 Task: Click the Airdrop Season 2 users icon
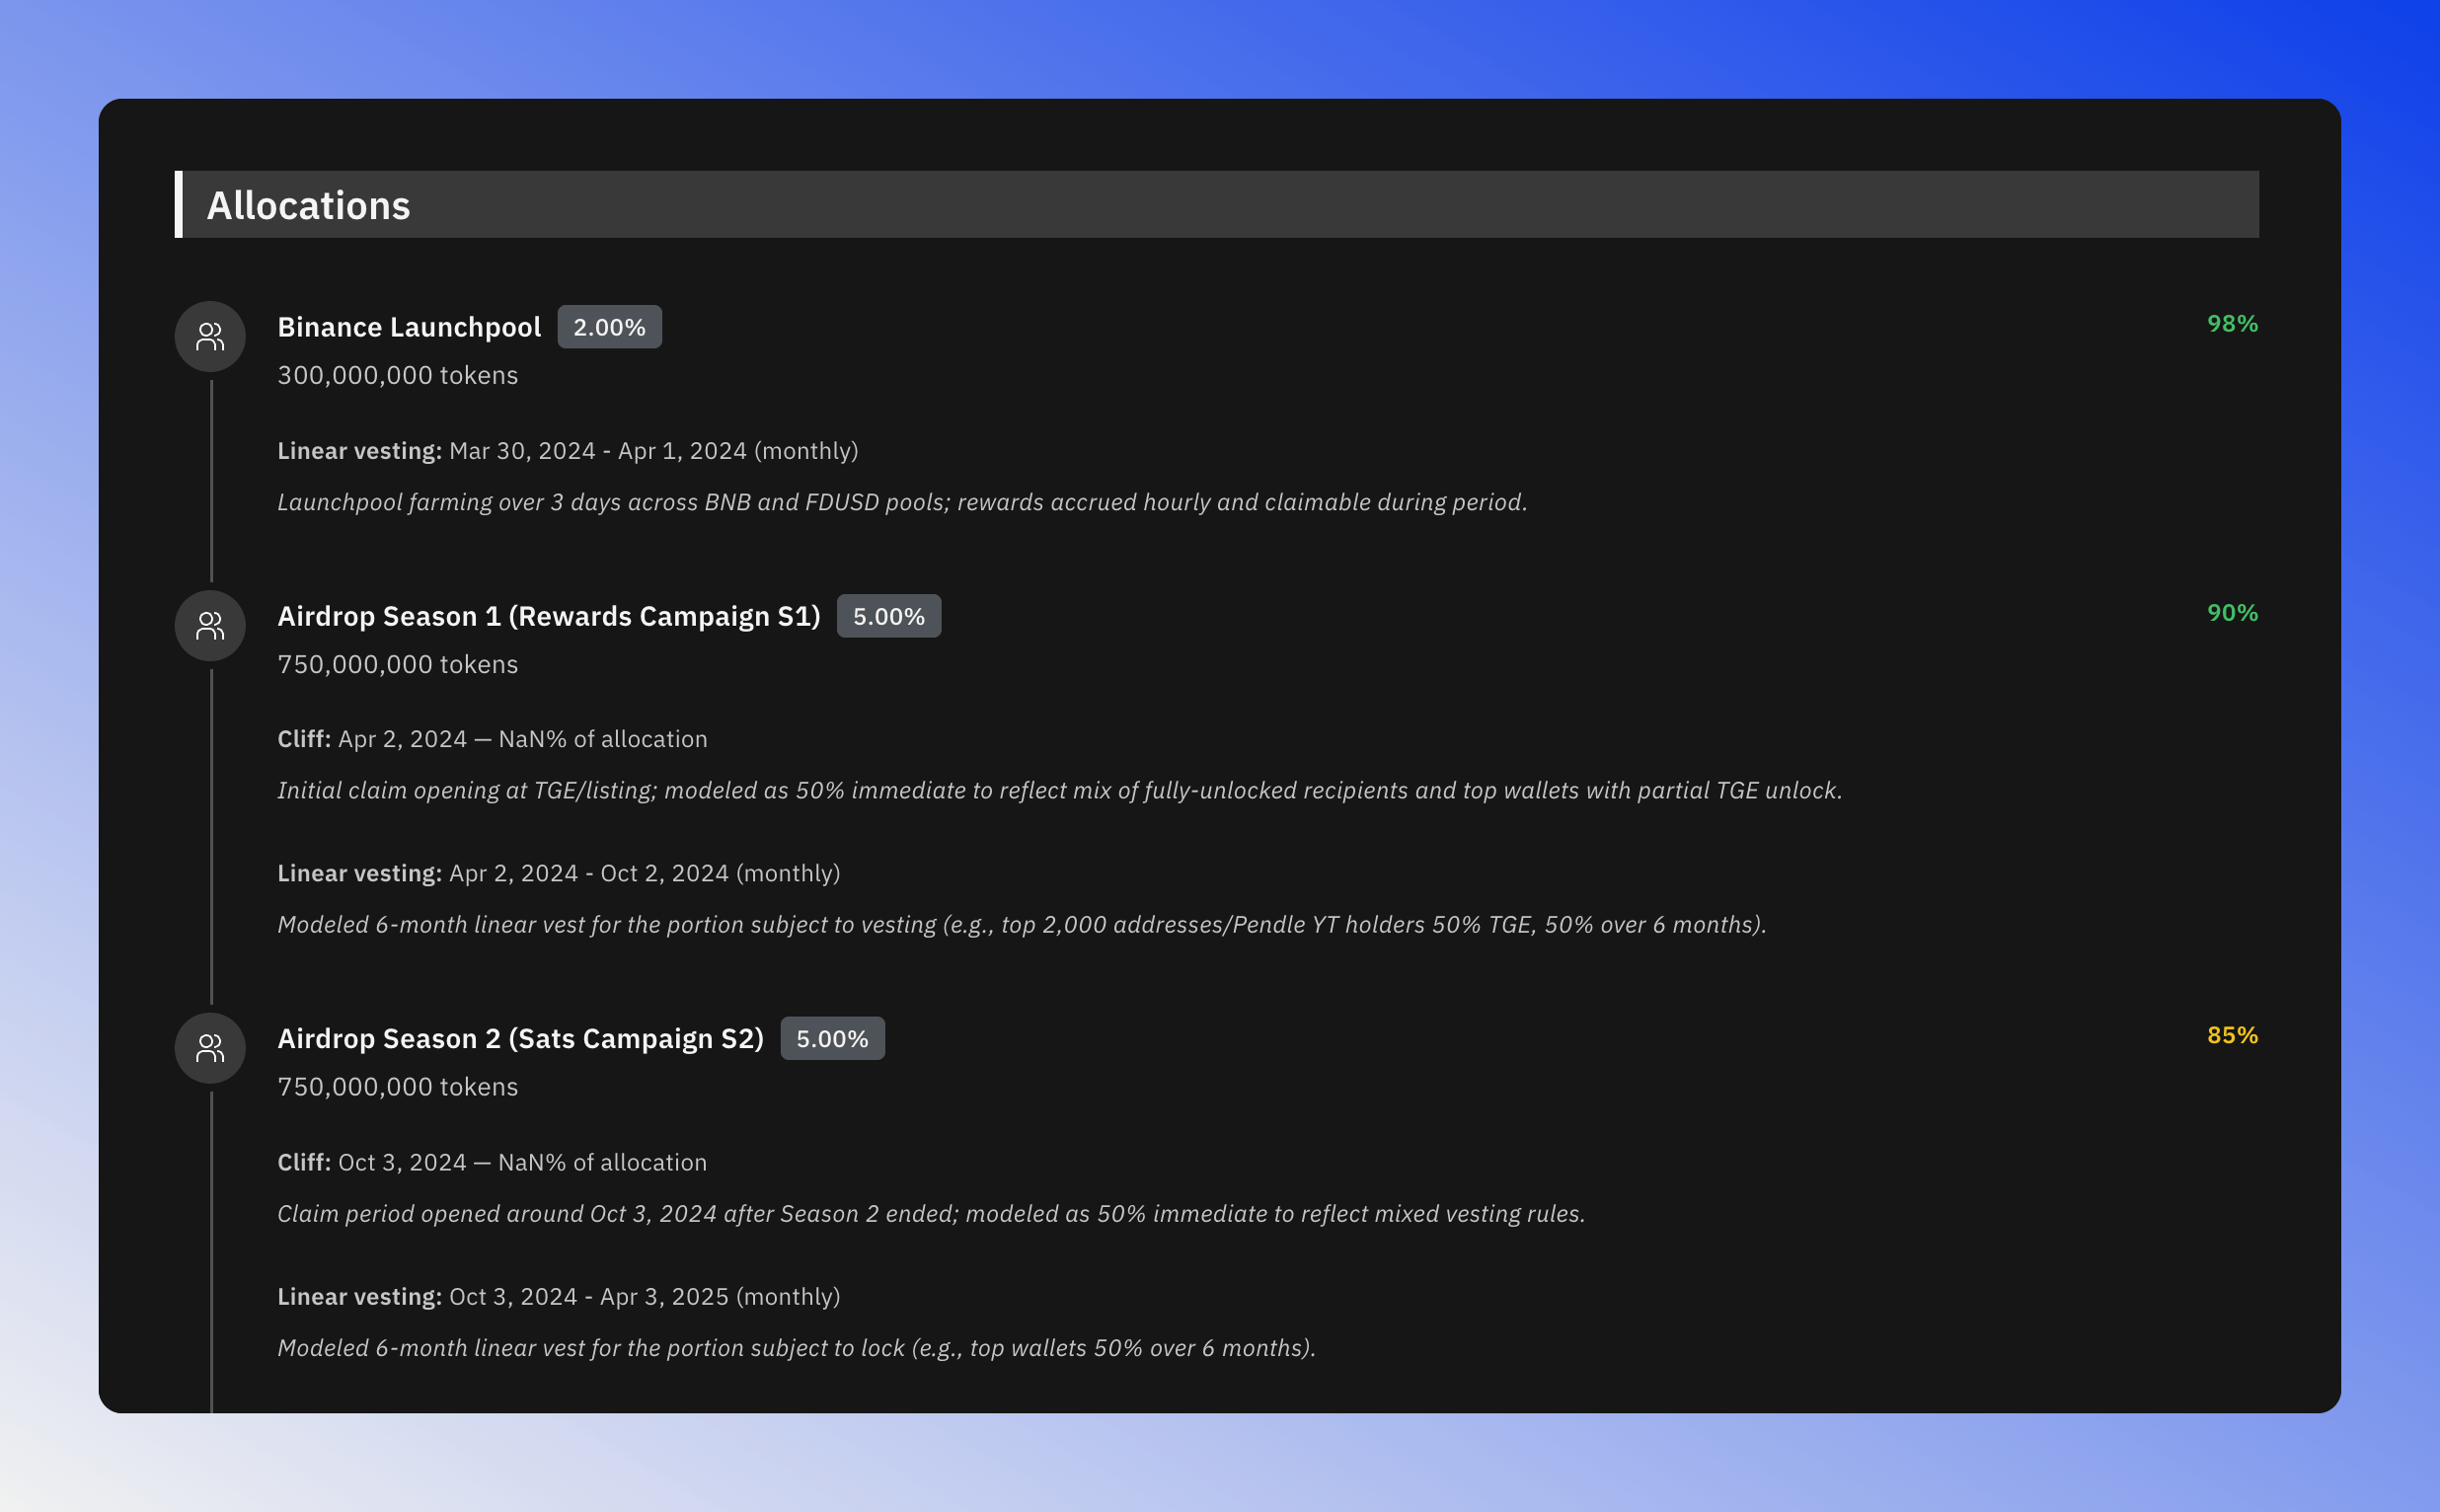point(210,1048)
